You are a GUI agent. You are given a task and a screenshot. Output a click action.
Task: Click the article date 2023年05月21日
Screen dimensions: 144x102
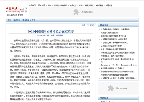pos(43,36)
